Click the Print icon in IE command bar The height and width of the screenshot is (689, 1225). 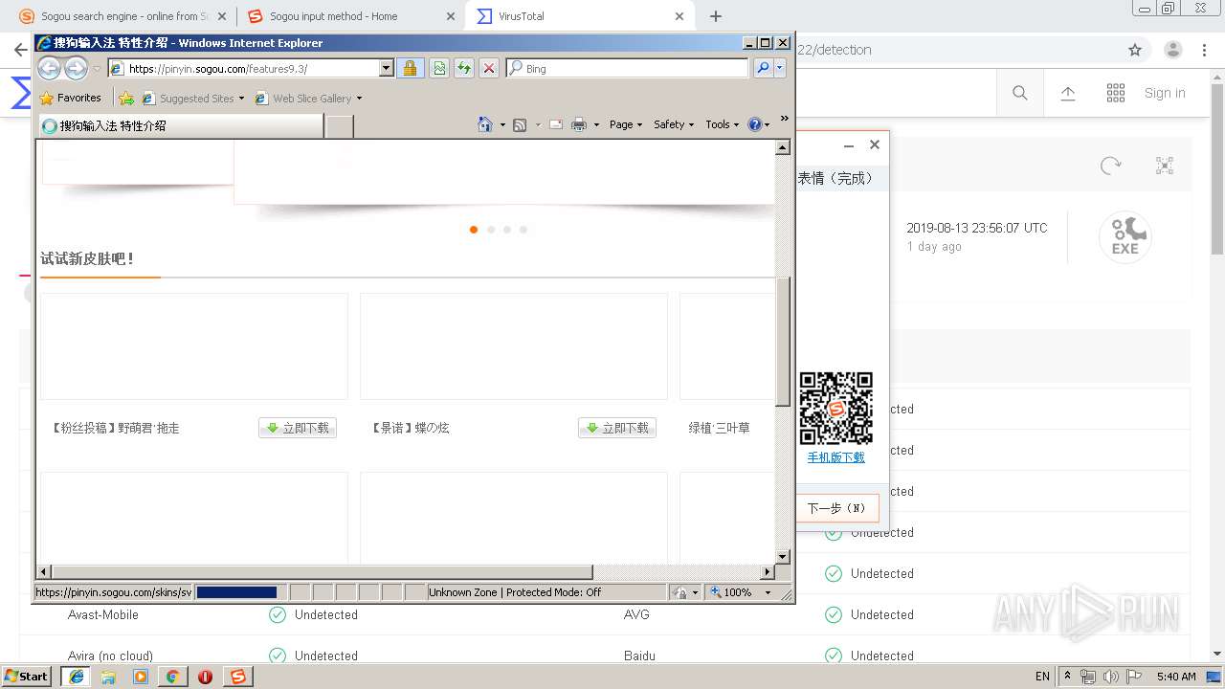point(579,124)
